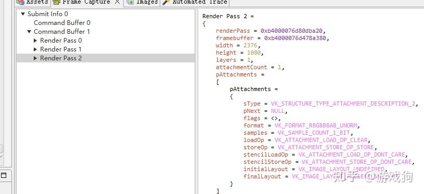
Task: Select the Render Pass 0 row
Action: [106, 41]
